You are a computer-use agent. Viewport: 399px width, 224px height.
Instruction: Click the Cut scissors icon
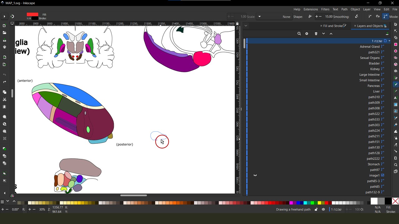[x=4, y=100]
